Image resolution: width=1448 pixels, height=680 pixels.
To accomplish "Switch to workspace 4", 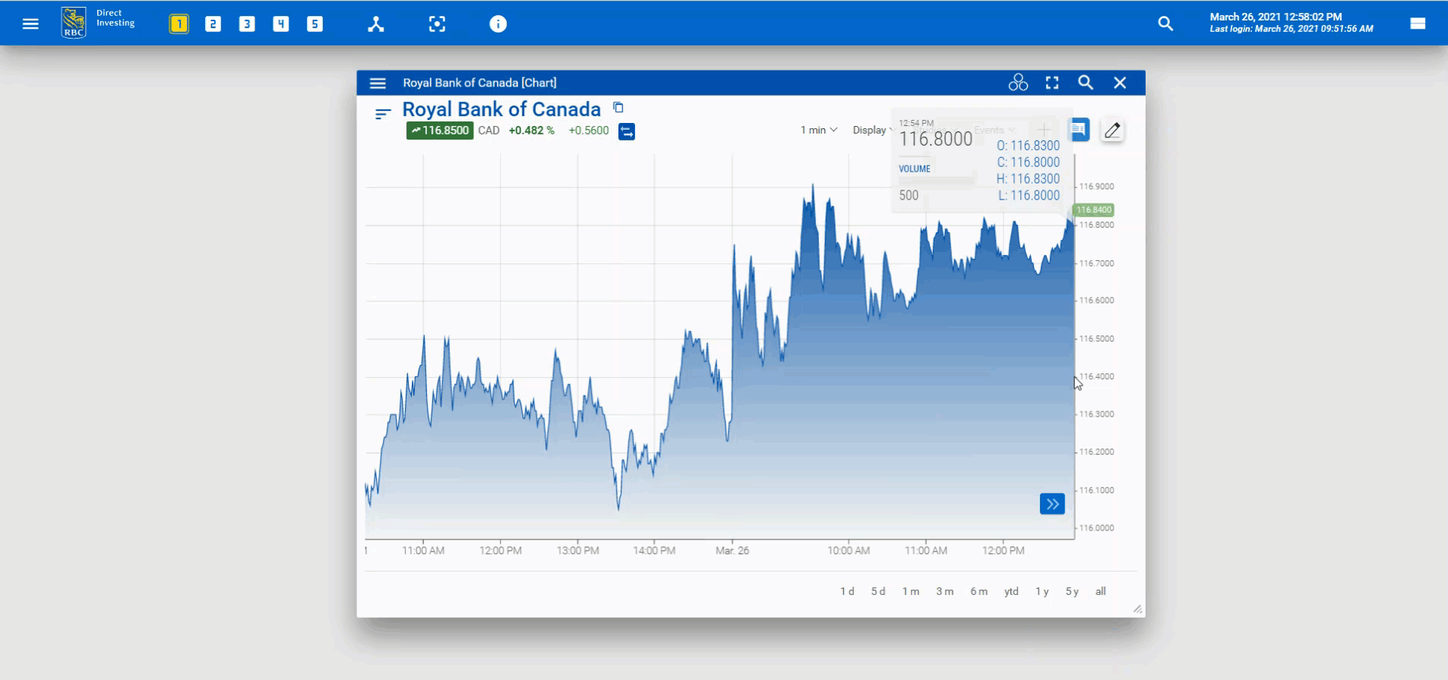I will coord(281,24).
